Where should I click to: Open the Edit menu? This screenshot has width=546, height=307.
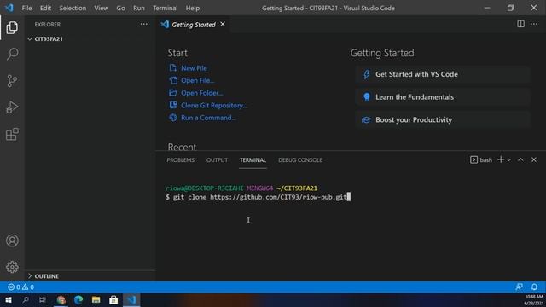coord(45,8)
